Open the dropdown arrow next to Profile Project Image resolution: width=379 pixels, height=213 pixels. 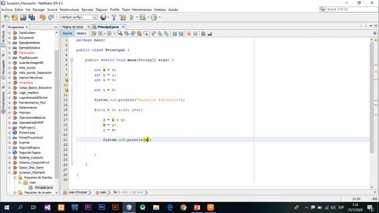(160, 17)
